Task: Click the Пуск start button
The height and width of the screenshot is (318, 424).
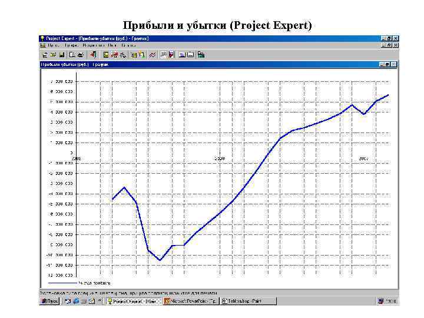Action: [49, 301]
